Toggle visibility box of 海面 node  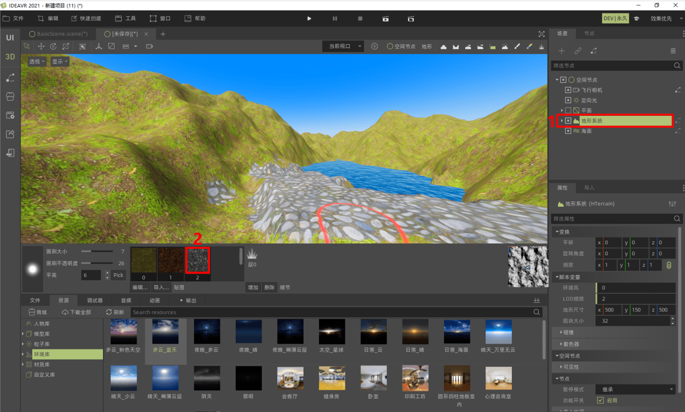pyautogui.click(x=568, y=131)
